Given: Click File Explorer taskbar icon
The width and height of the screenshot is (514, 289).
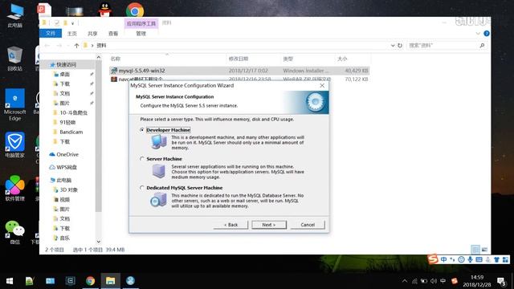Looking at the screenshot, I should pyautogui.click(x=111, y=281).
